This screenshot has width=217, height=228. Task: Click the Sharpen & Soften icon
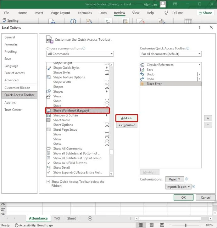pos(48,115)
